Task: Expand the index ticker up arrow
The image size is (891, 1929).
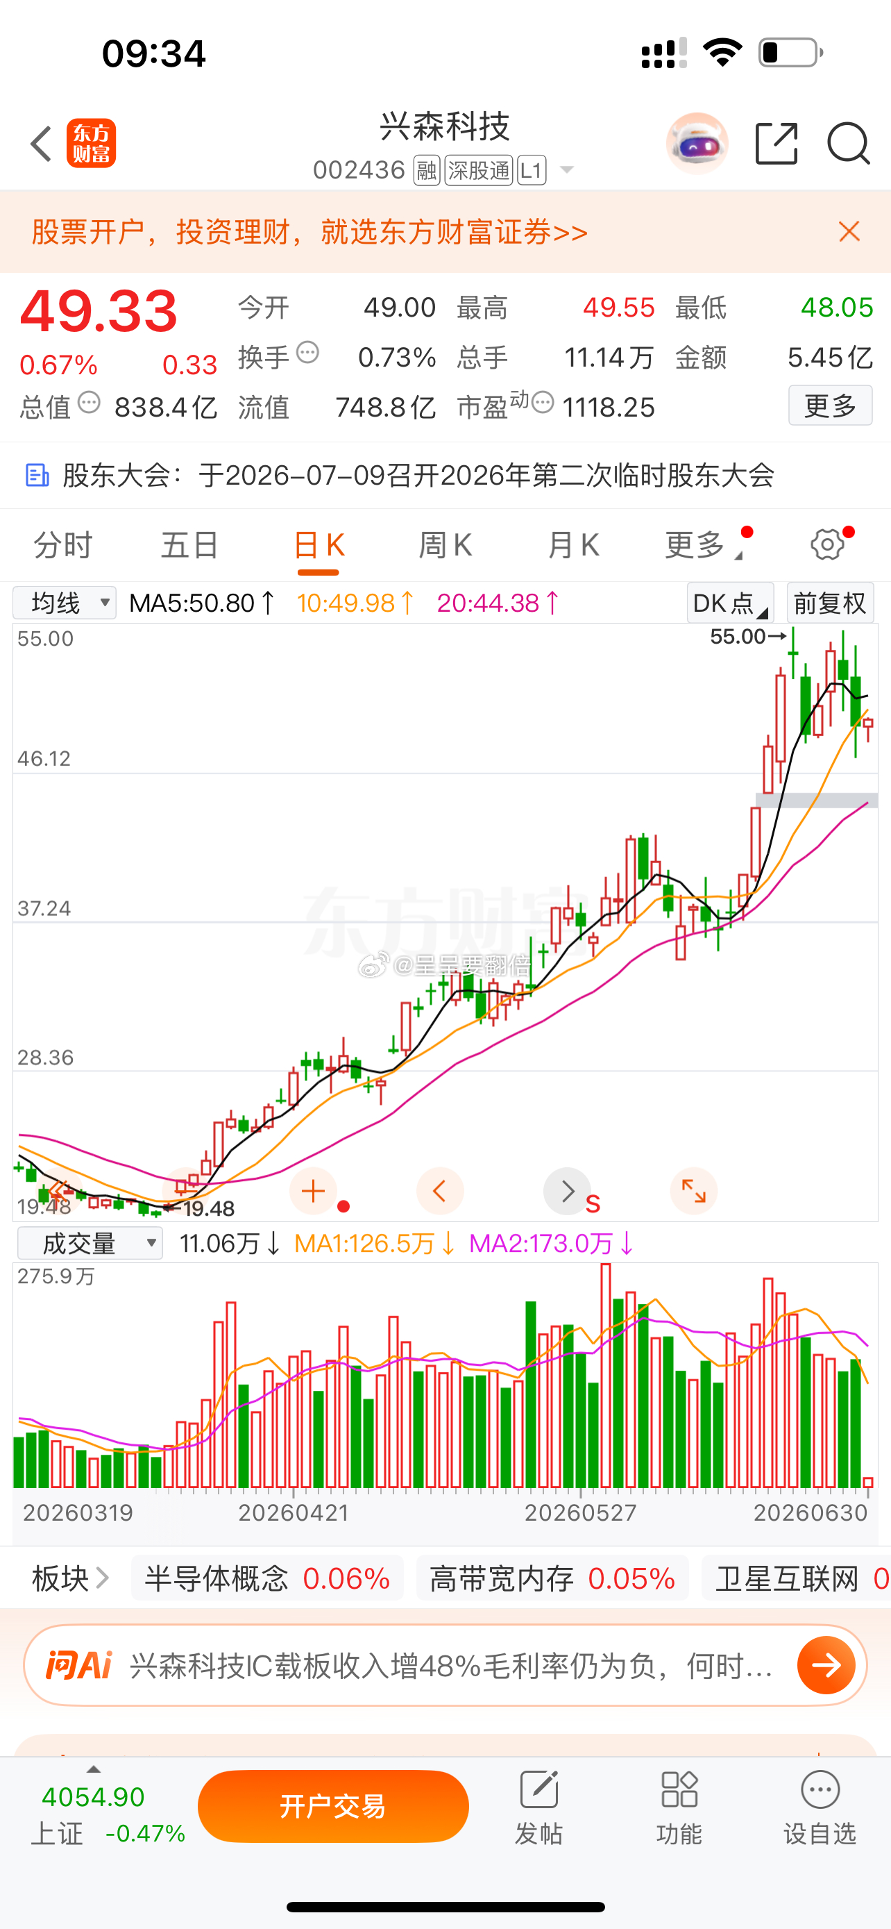Action: point(94,1769)
